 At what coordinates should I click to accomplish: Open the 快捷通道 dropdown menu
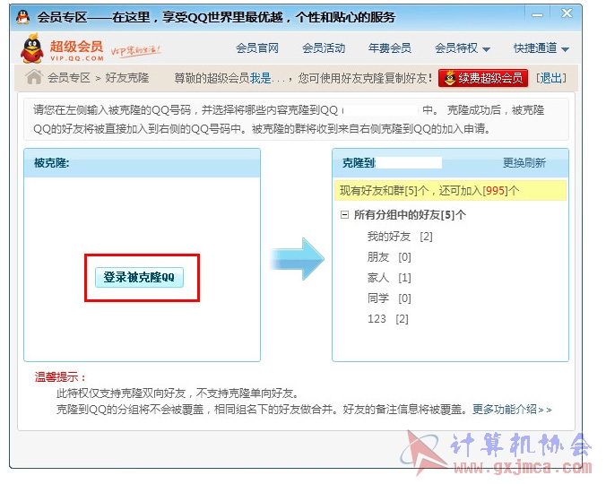(x=541, y=48)
